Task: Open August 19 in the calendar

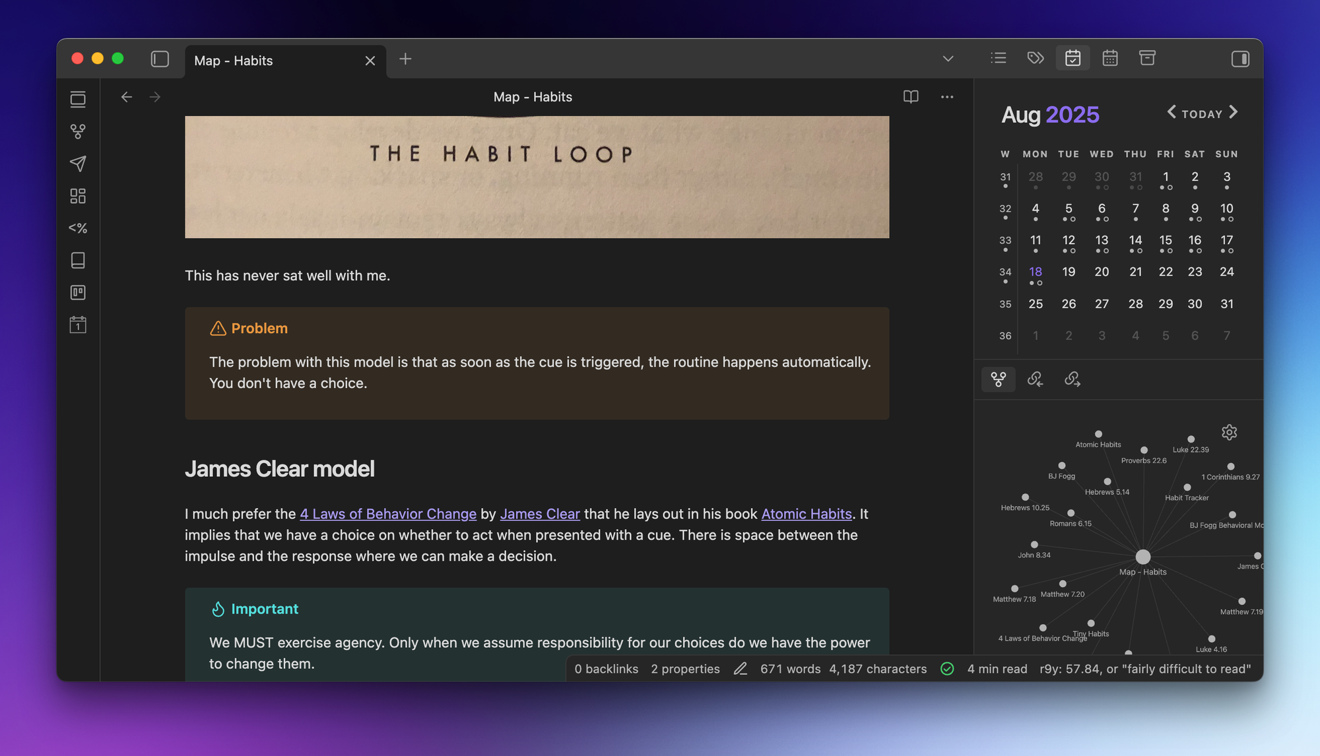Action: (x=1069, y=272)
